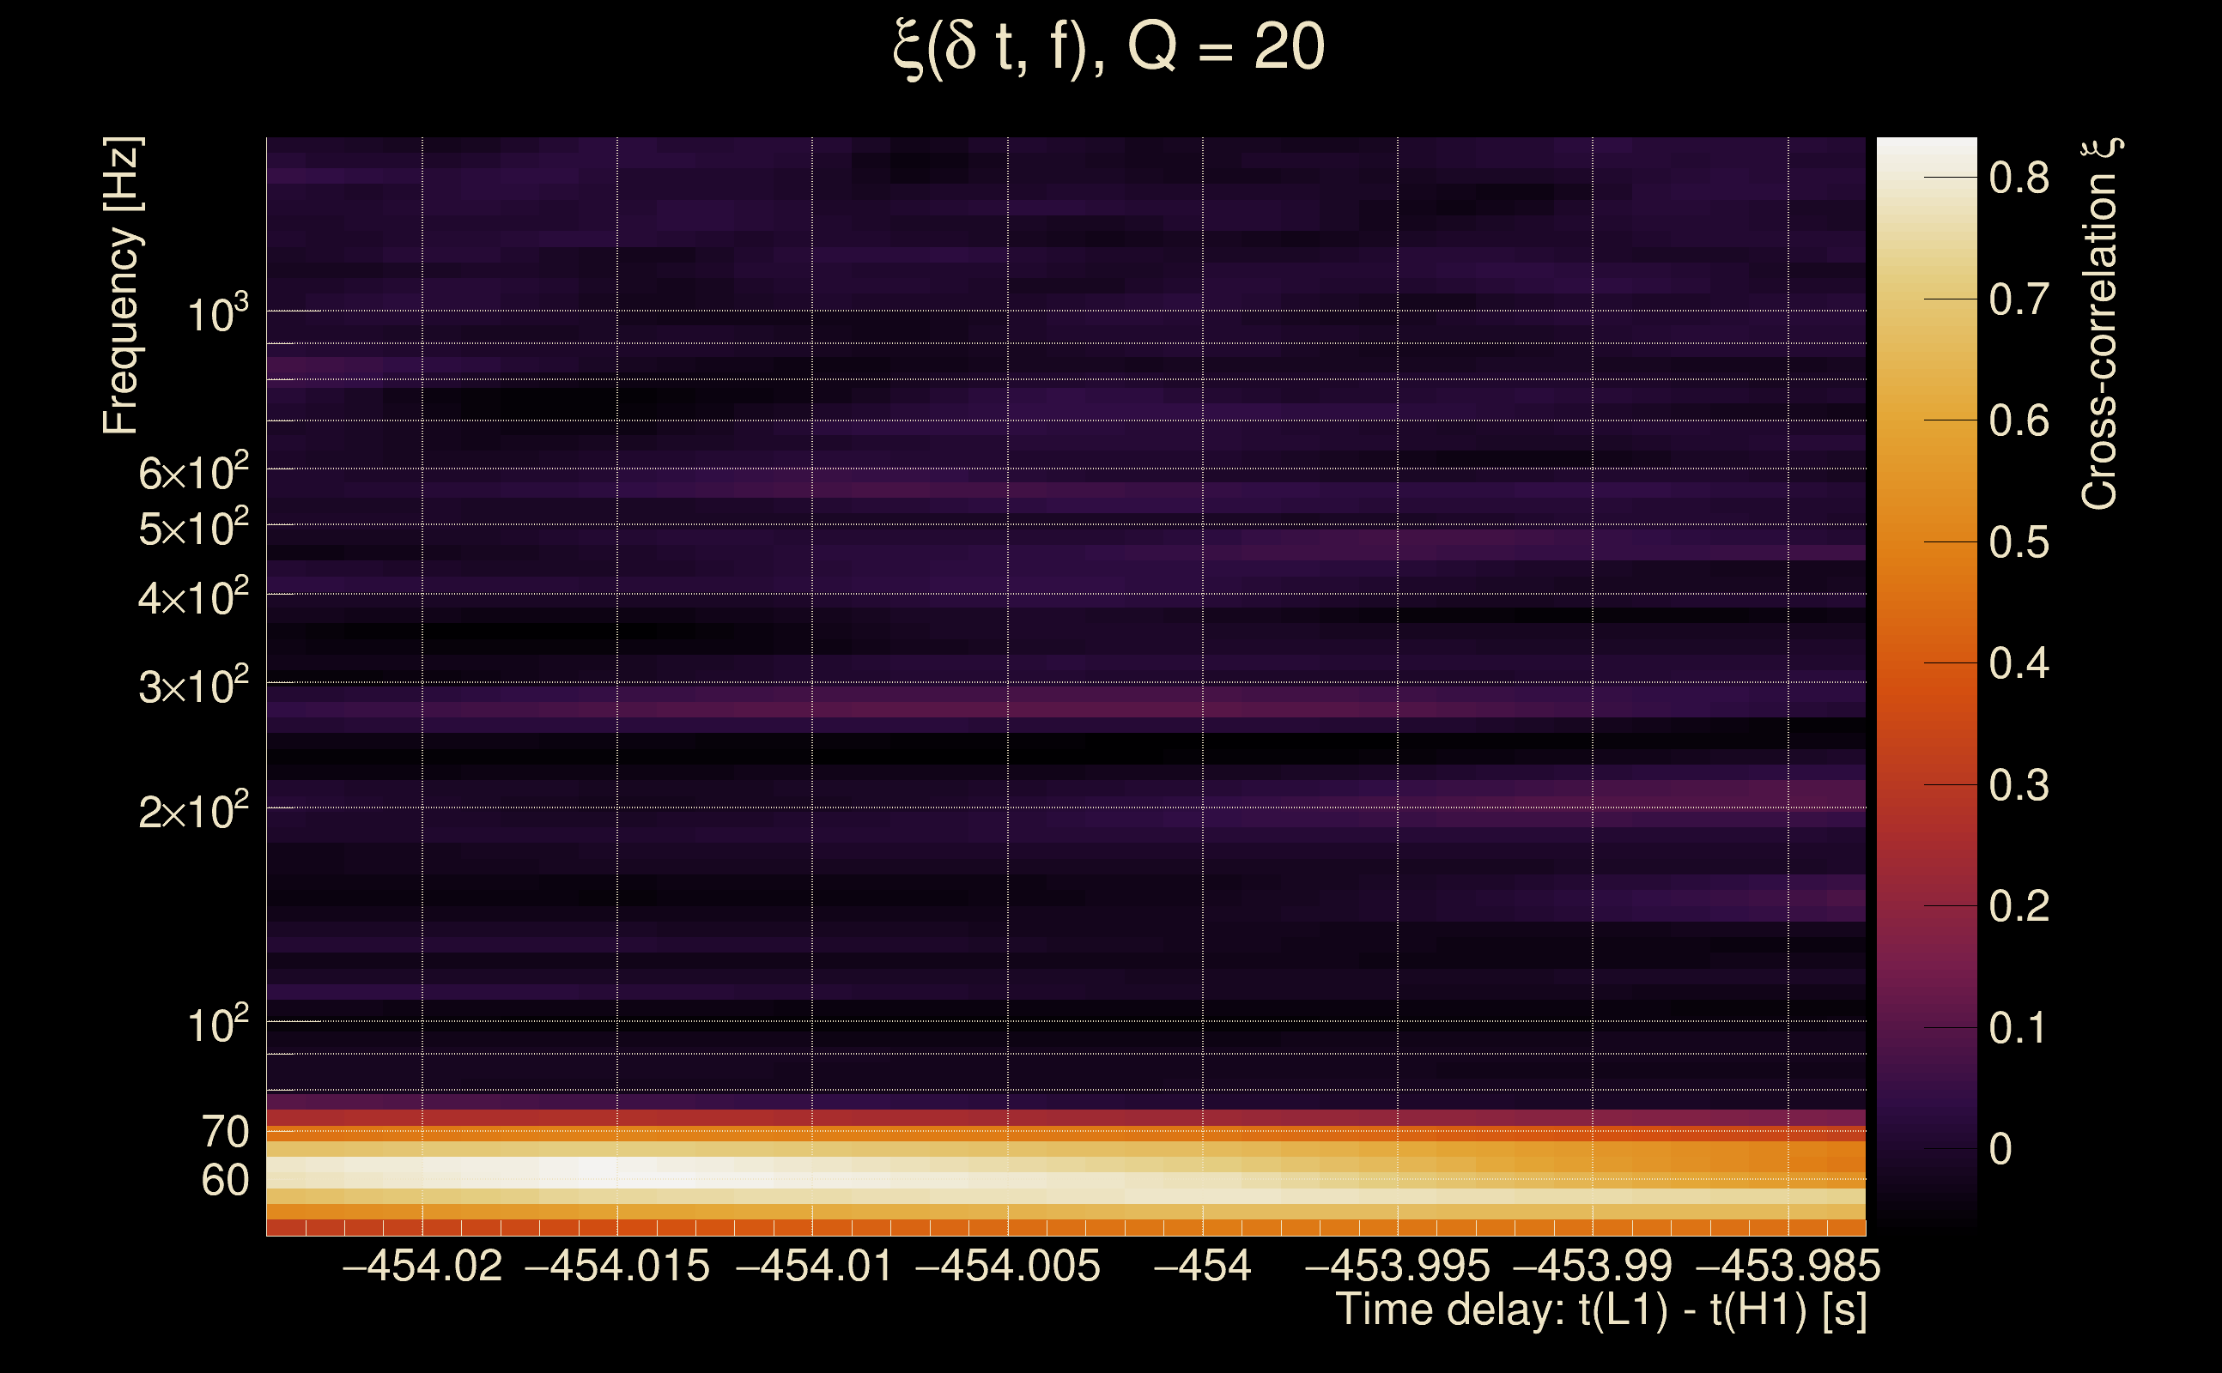Click the -454.015 x-axis tick label
This screenshot has height=1373, width=2222.
[x=616, y=1267]
